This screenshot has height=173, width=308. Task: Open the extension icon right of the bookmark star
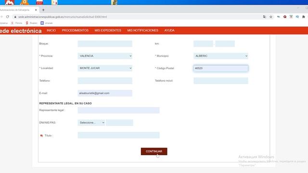coord(278,17)
